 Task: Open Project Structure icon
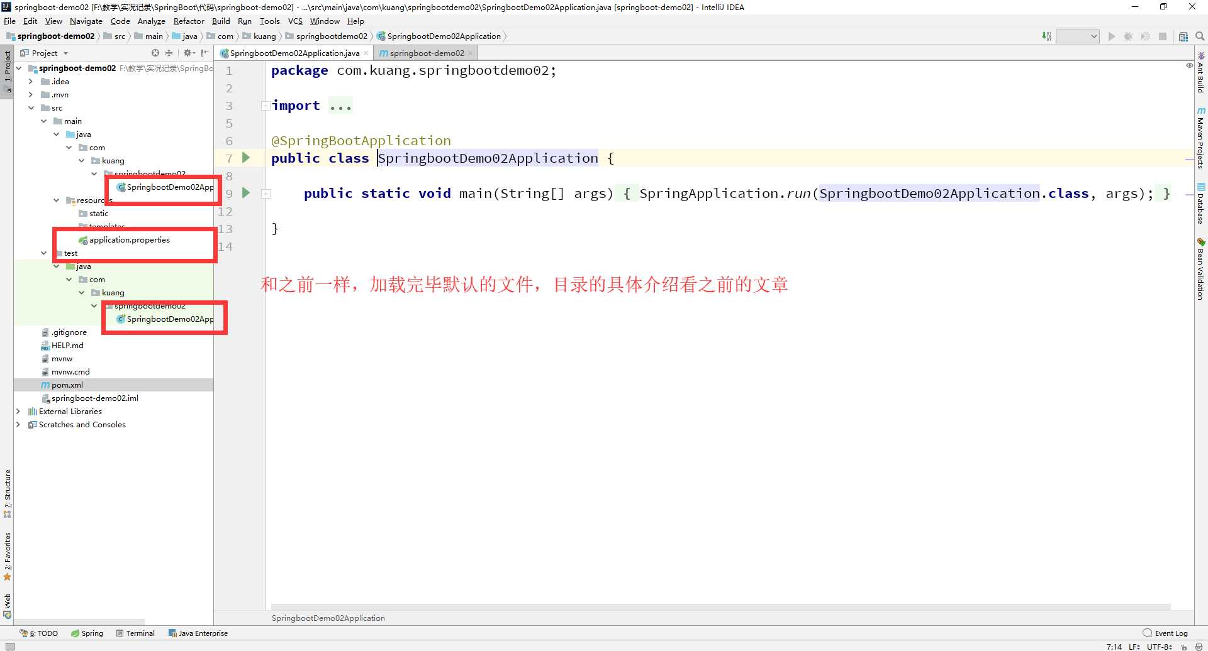click(x=1183, y=36)
